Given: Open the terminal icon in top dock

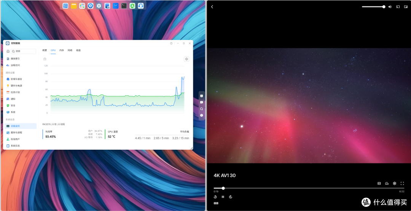Looking at the screenshot, I should (124, 6).
